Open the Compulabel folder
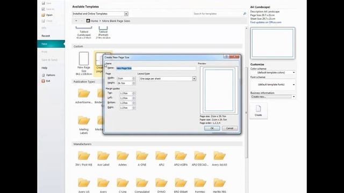 click(x=142, y=185)
